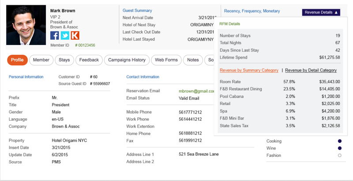This screenshot has height=181, width=353.
Task: Open the mbrown@gmail reservation email link
Action: (x=196, y=91)
